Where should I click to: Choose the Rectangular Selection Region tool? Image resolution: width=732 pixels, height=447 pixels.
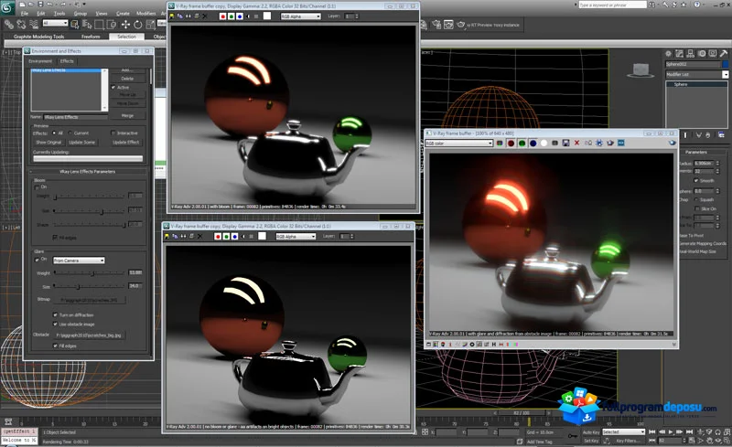pos(100,25)
